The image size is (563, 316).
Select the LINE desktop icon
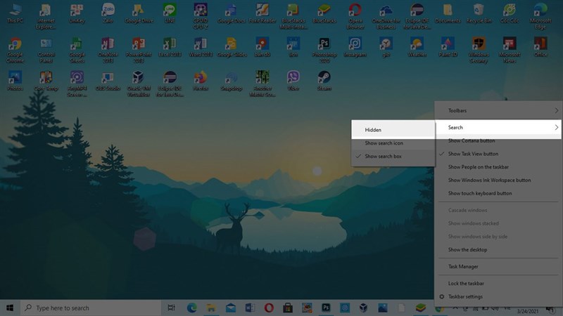point(170,13)
